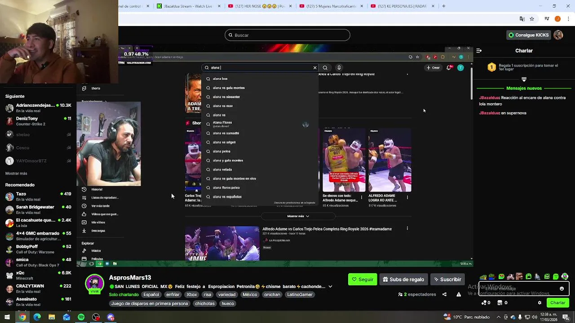Click the gold number 1 leaderboard badge

[492, 67]
